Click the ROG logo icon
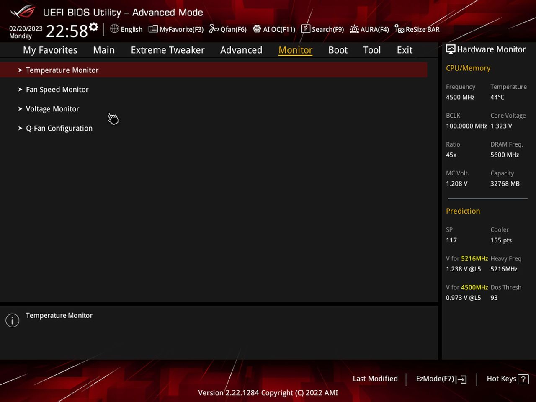 (x=23, y=11)
